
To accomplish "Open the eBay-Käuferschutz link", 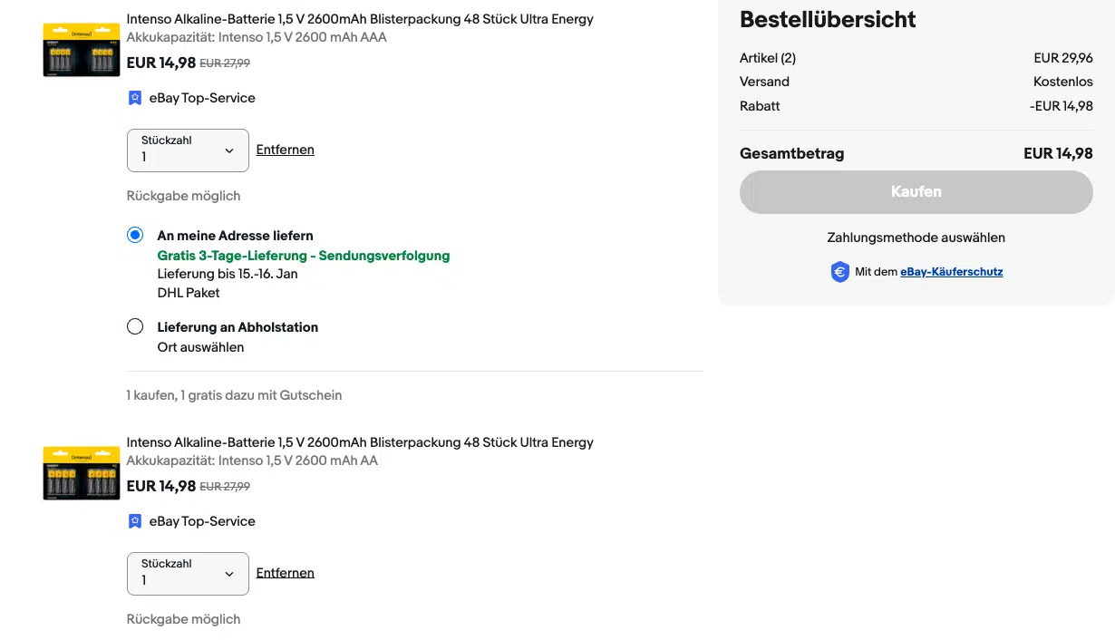I will (x=951, y=272).
